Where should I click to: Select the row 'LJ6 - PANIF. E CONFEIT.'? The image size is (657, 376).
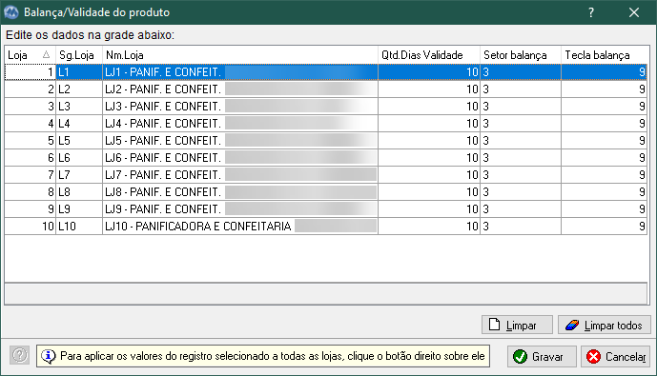(325, 158)
